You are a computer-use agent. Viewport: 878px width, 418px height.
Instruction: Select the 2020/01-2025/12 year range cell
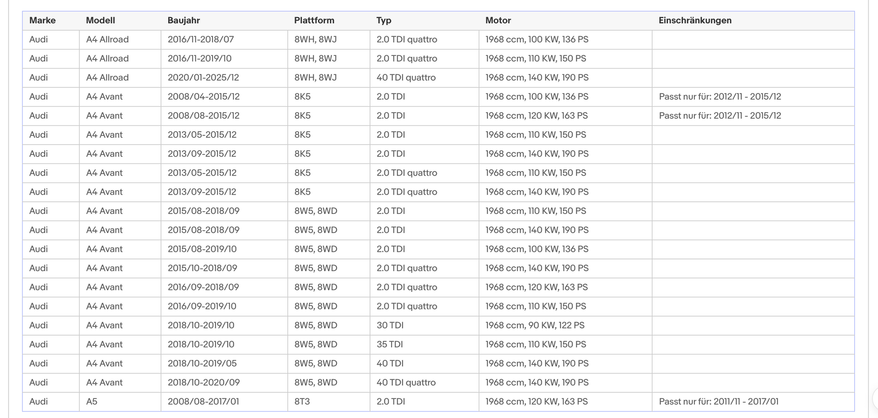pos(224,77)
